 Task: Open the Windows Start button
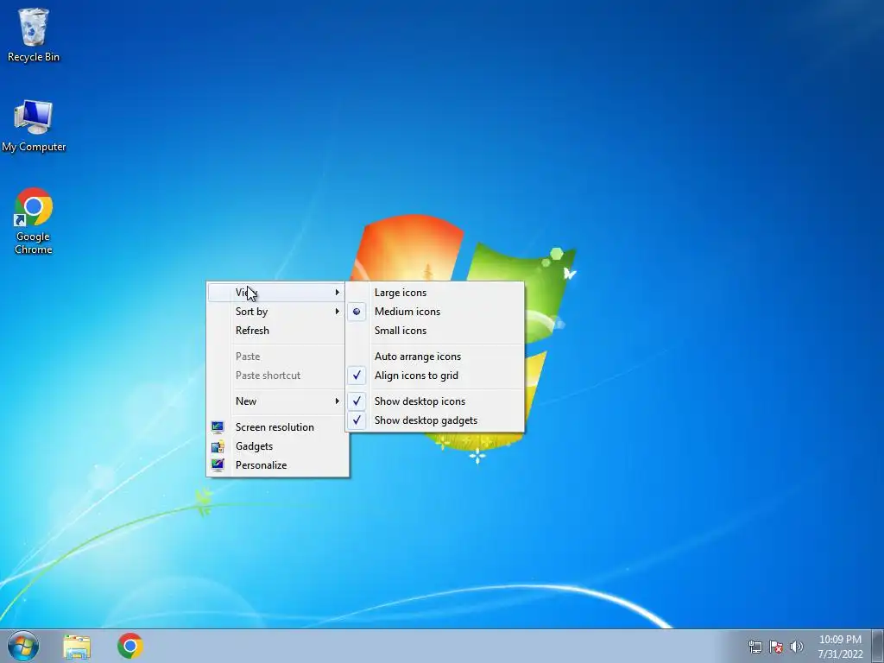tap(23, 646)
